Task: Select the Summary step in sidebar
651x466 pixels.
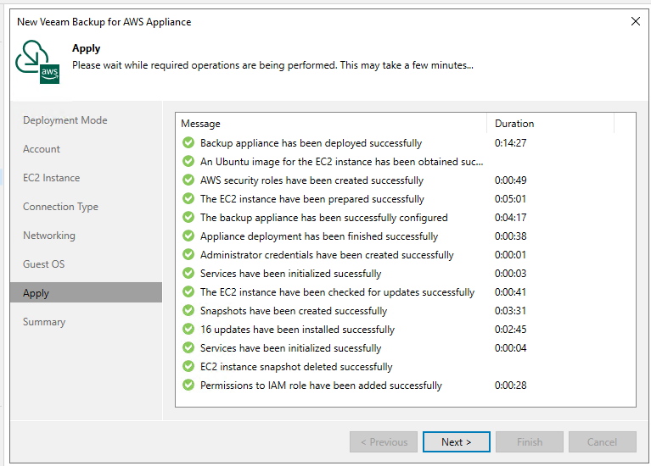Action: (x=44, y=322)
